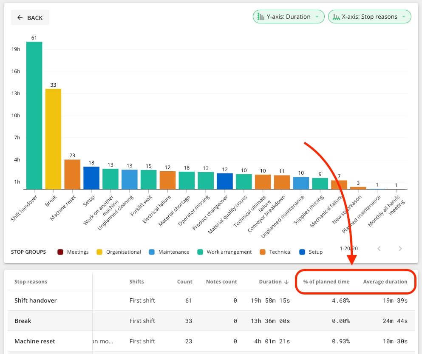Open the Shift handover row in the table

click(x=211, y=300)
